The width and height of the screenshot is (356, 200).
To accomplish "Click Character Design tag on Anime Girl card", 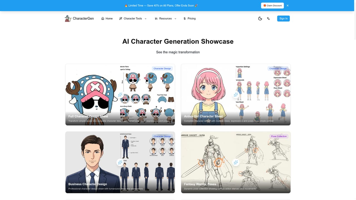I will [x=278, y=69].
